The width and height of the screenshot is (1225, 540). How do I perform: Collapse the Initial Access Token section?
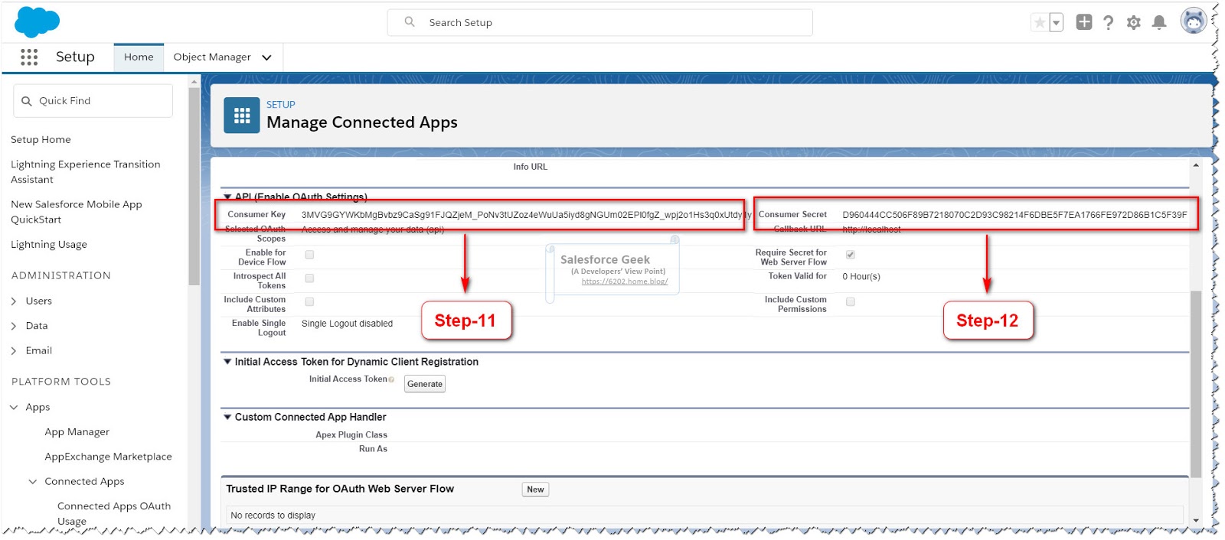point(227,362)
